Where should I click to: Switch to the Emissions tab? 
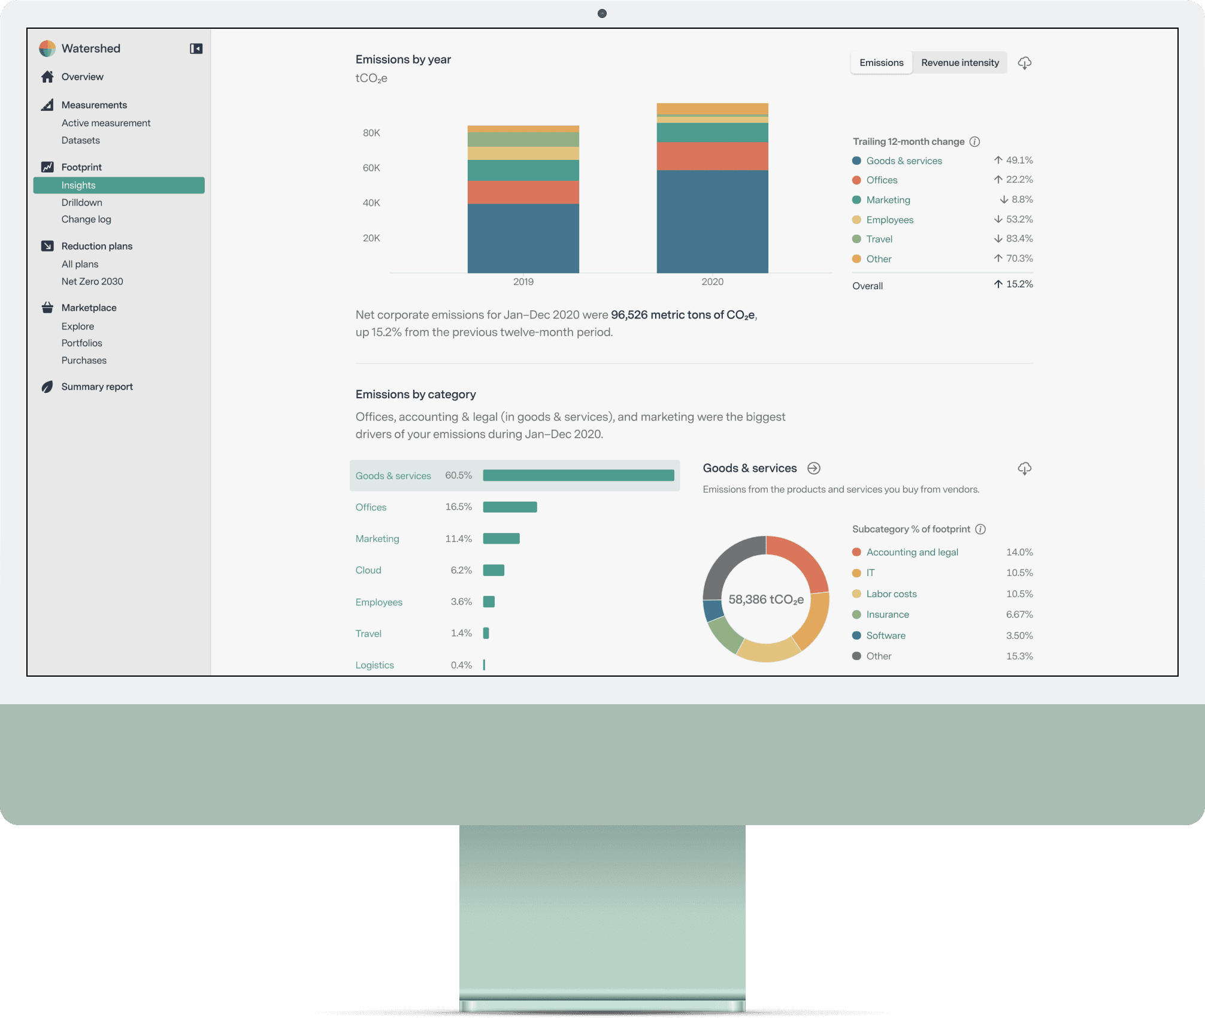coord(881,63)
